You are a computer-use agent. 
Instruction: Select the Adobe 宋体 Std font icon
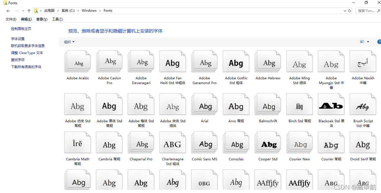173,104
